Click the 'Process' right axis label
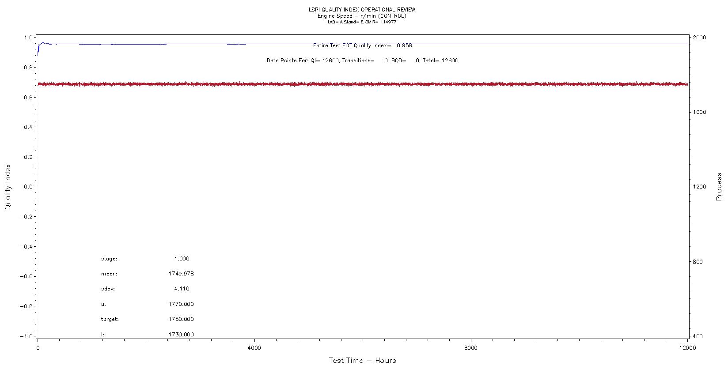Viewport: 728px width, 373px height. [719, 187]
